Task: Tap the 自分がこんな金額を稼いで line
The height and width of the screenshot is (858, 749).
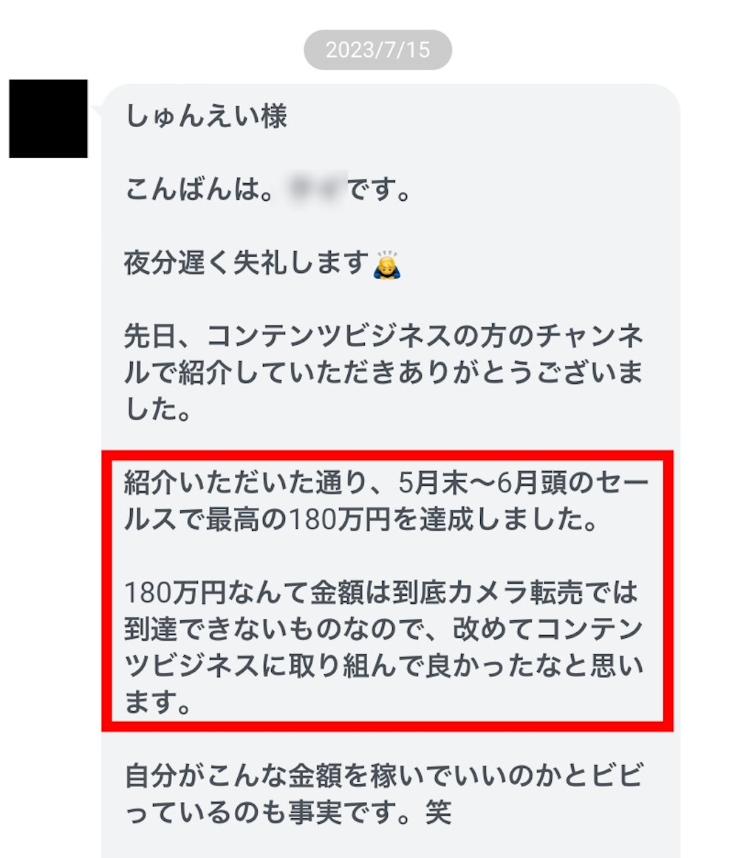Action: (x=383, y=776)
